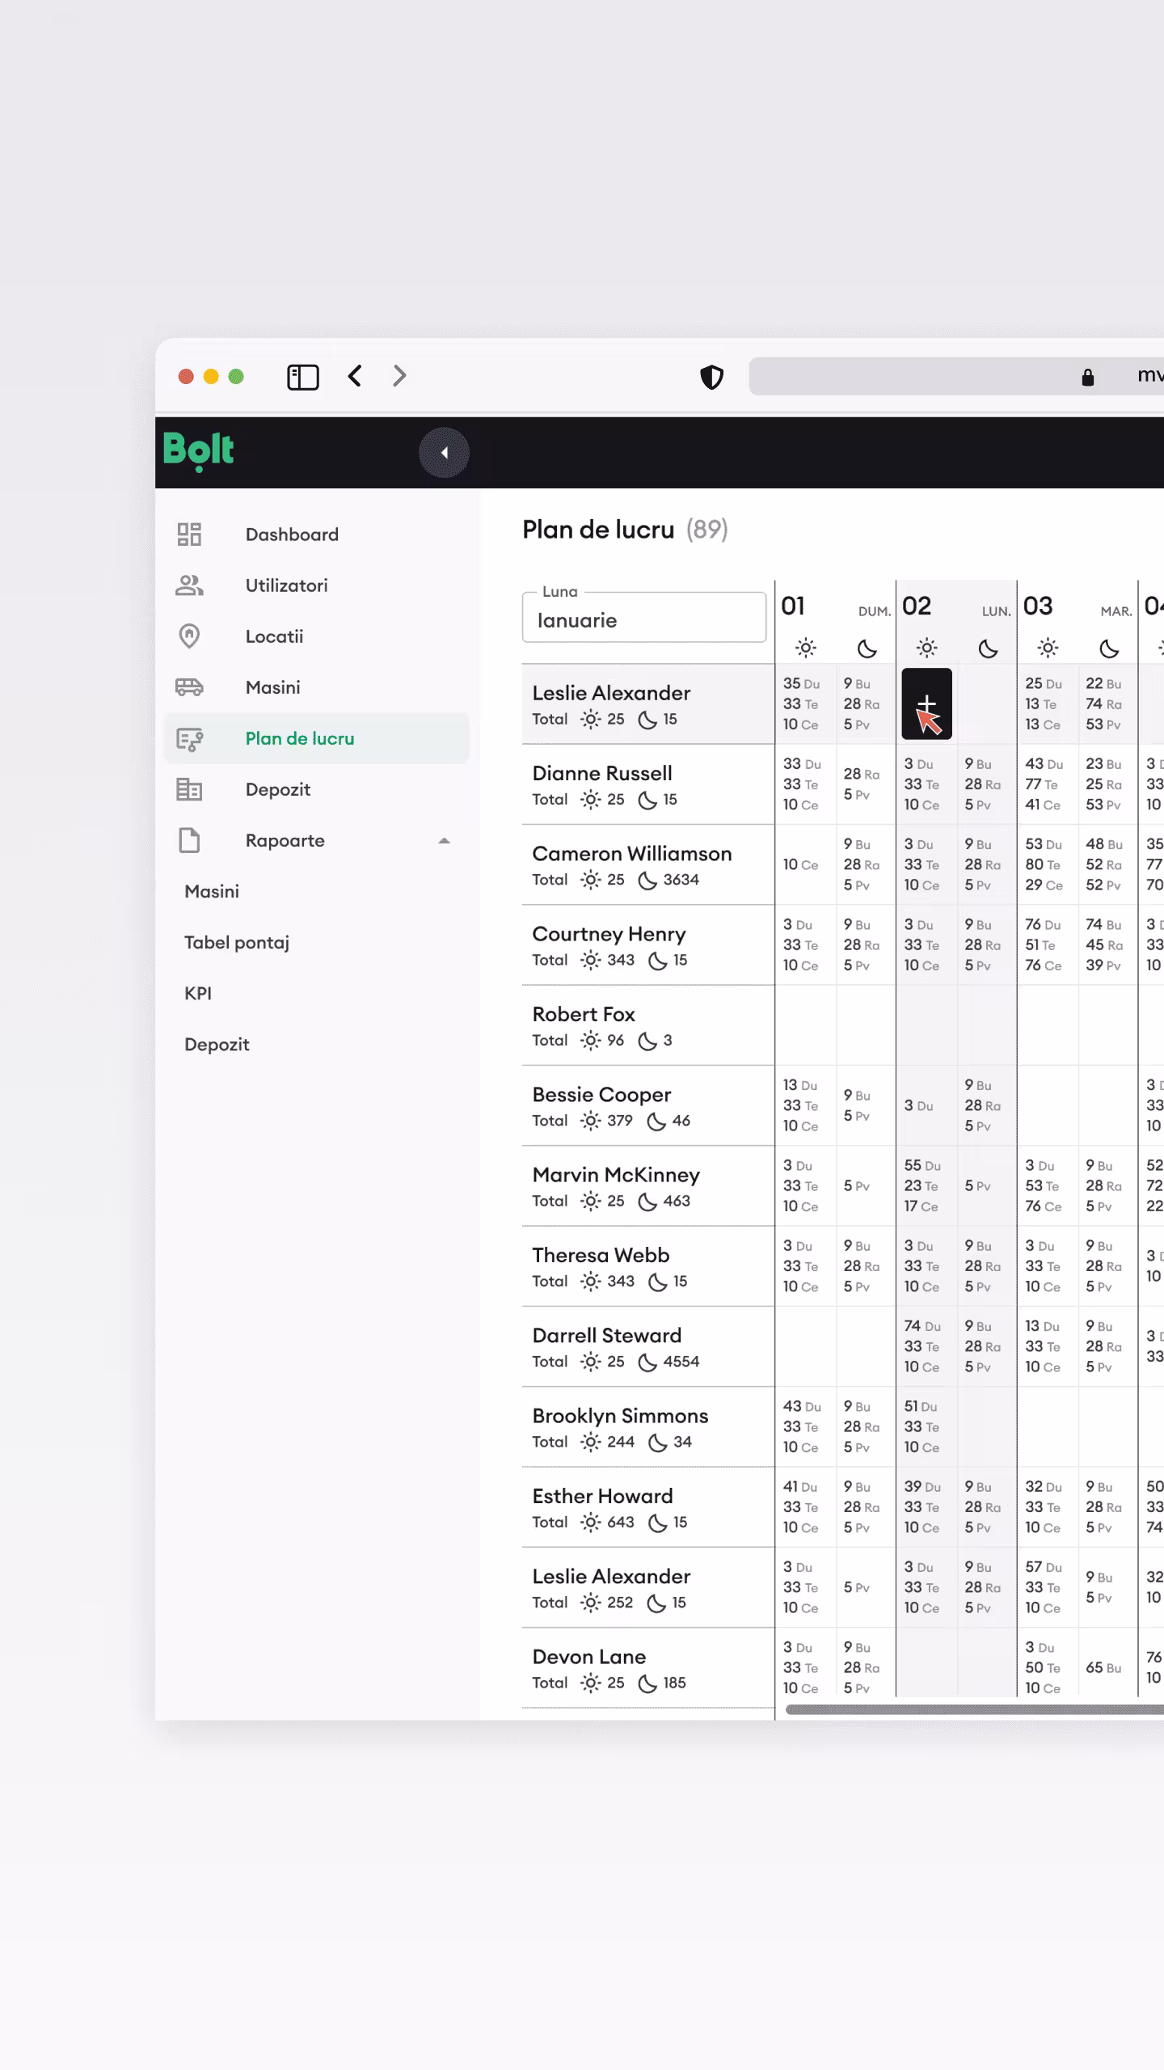Click the Utilizatori people icon

click(x=189, y=585)
